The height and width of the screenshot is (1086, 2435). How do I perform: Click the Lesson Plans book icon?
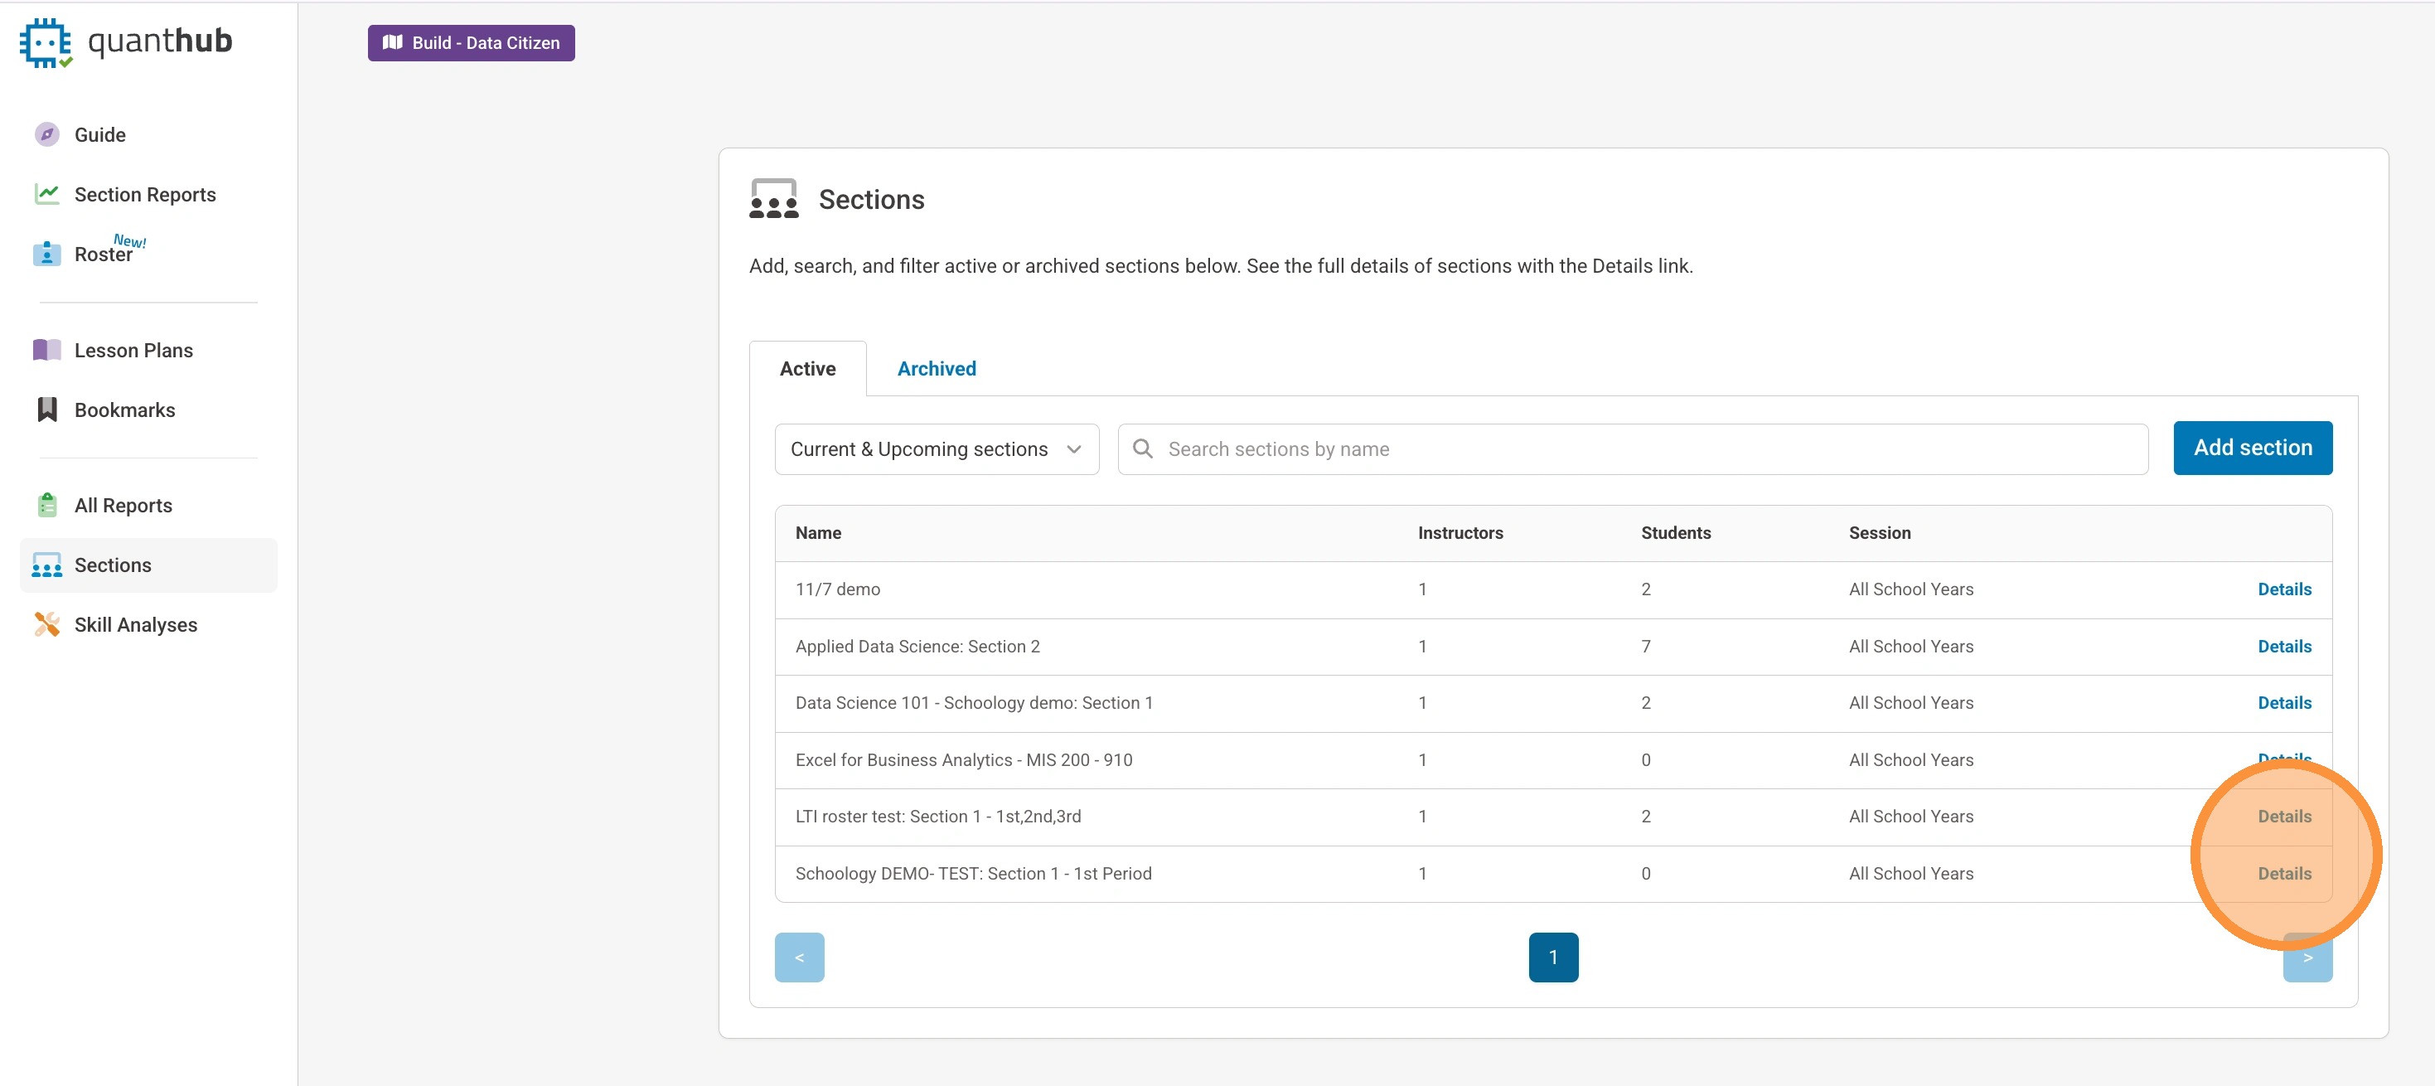click(46, 350)
